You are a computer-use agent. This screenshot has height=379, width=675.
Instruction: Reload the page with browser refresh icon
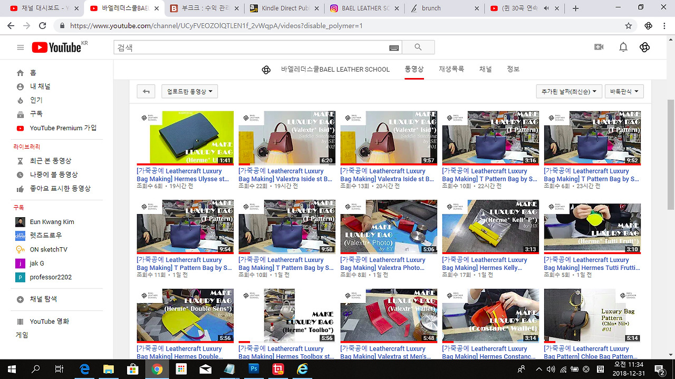(x=43, y=25)
